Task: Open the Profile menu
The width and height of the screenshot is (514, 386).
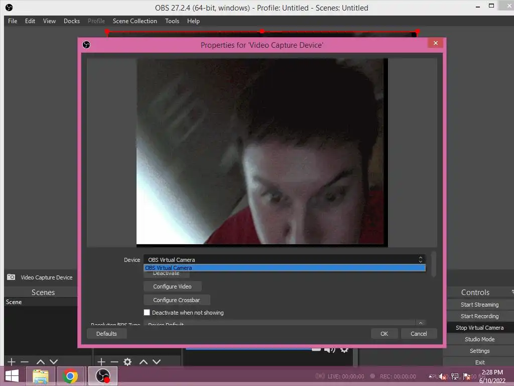Action: click(96, 21)
